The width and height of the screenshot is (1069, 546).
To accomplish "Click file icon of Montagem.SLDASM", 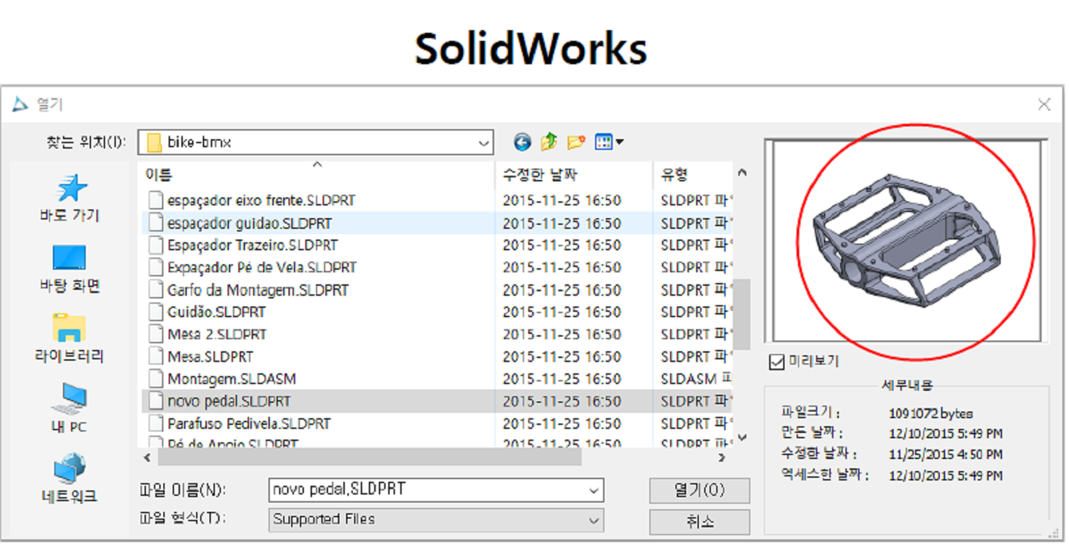I will [x=156, y=379].
